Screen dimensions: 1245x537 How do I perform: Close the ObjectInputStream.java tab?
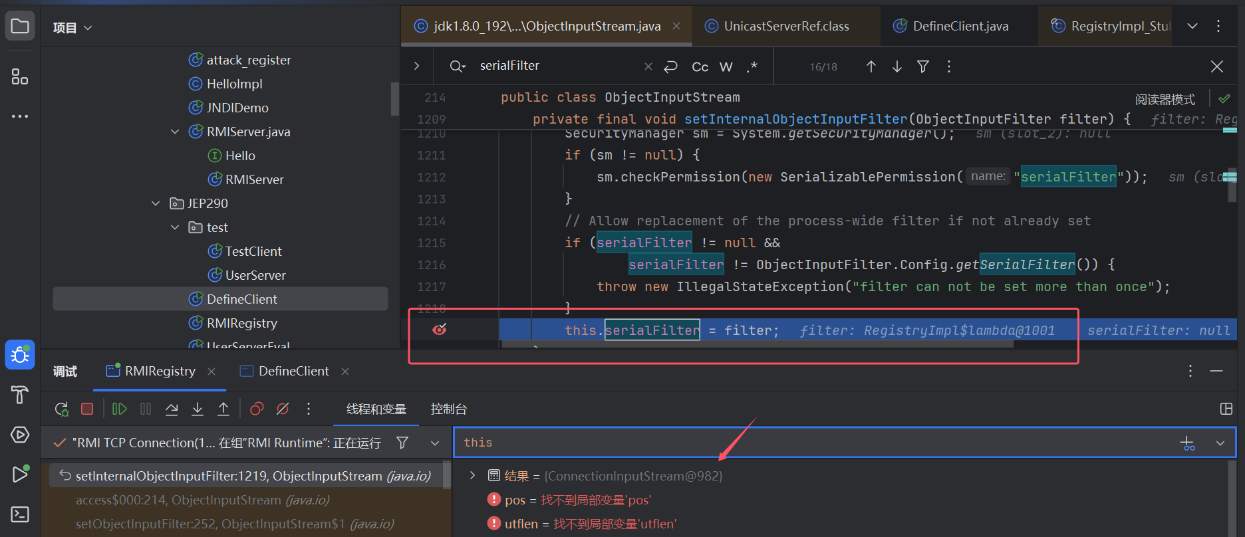[x=676, y=26]
